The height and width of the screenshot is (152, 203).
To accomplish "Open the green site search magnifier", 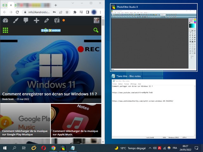I will click(x=96, y=30).
